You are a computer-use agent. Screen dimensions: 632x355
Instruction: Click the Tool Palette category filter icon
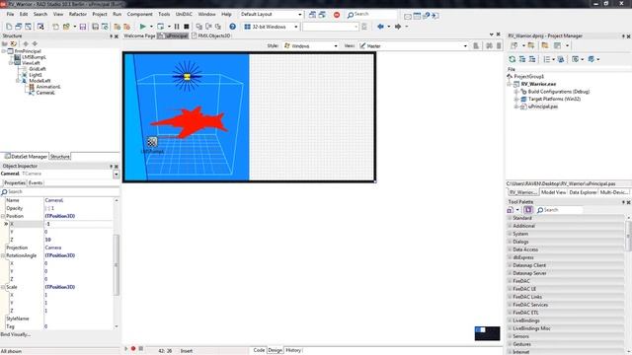coord(511,210)
